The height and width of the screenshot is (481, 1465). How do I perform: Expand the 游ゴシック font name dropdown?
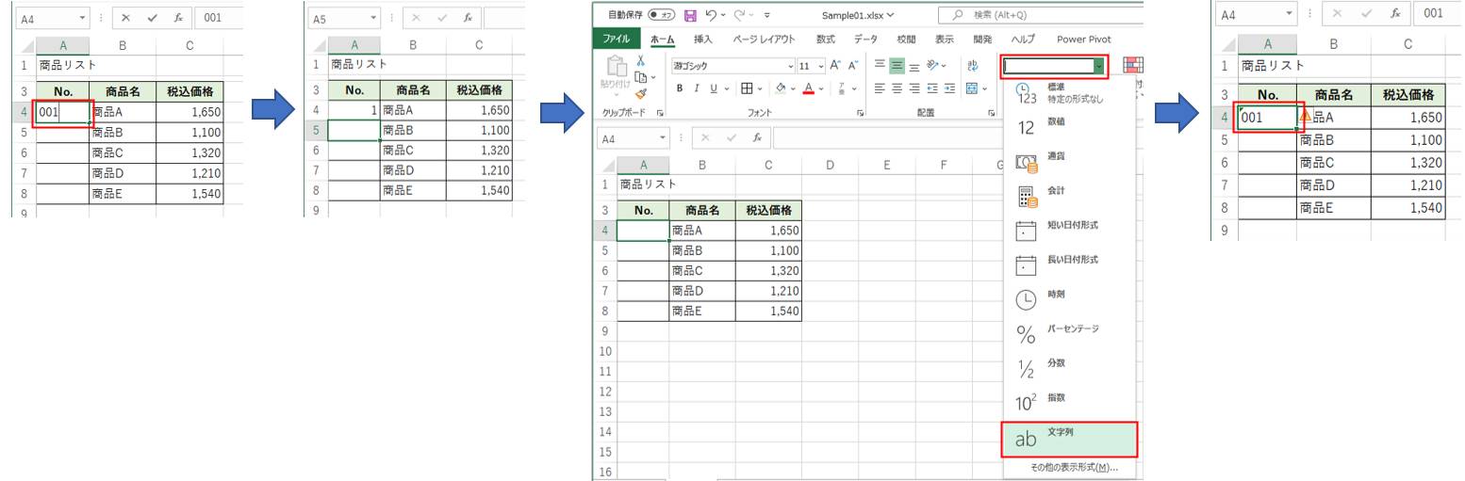pos(791,66)
